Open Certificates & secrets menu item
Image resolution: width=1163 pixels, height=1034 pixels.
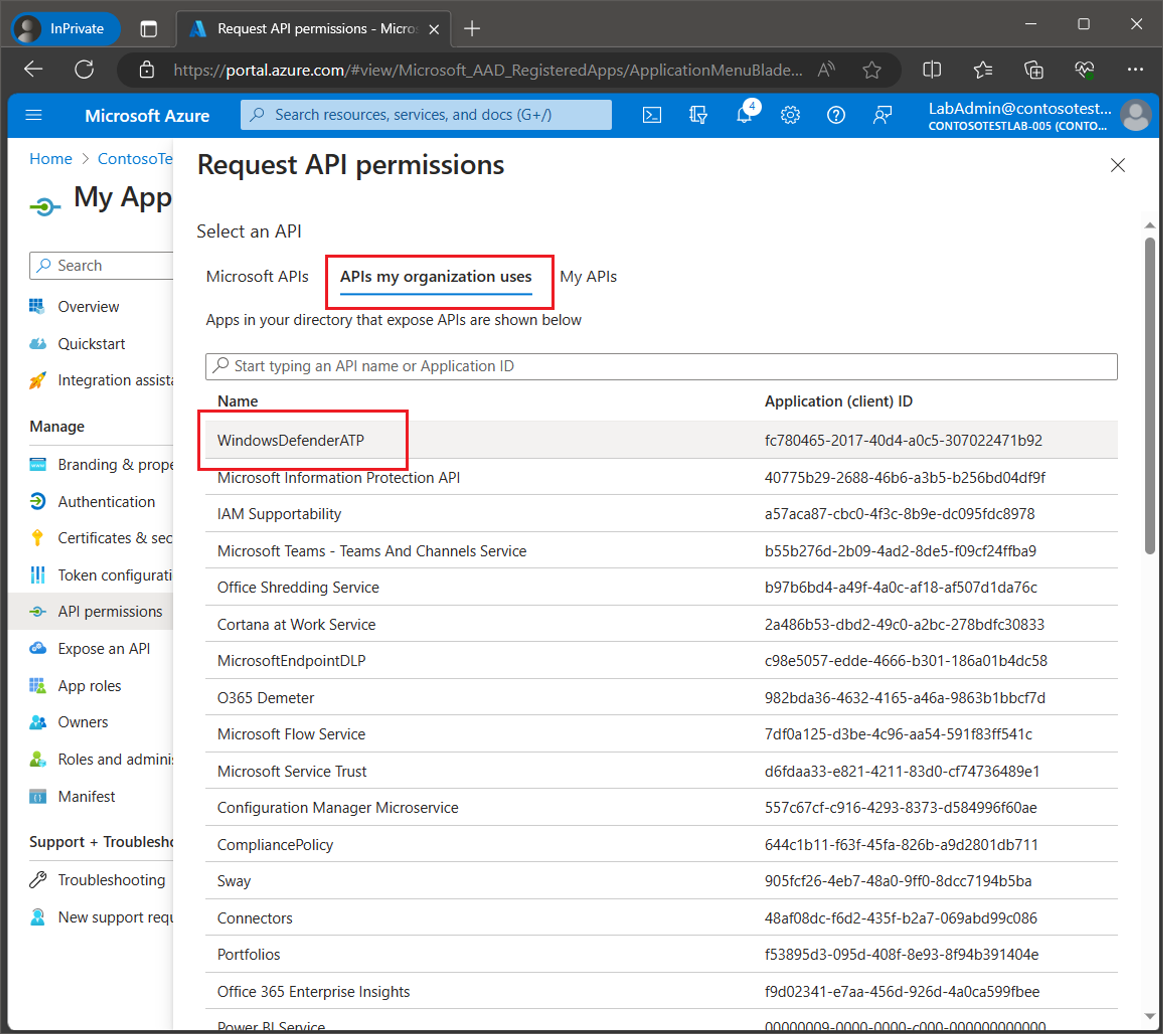(91, 537)
